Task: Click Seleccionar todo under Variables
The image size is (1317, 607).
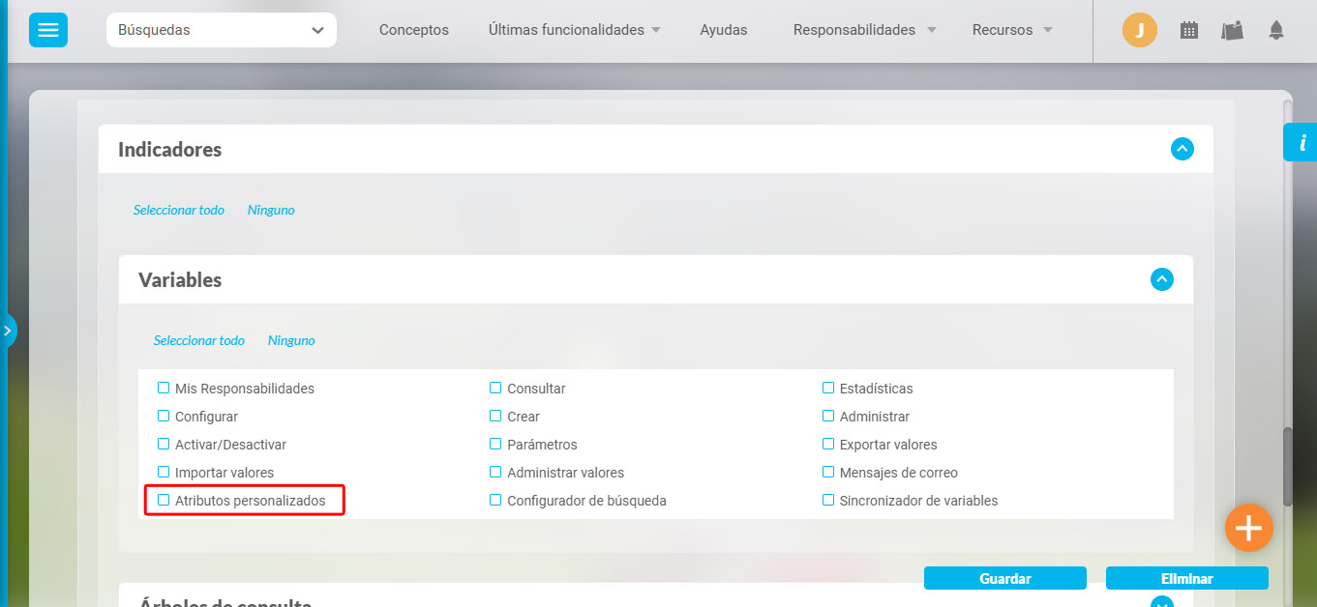Action: [x=198, y=340]
